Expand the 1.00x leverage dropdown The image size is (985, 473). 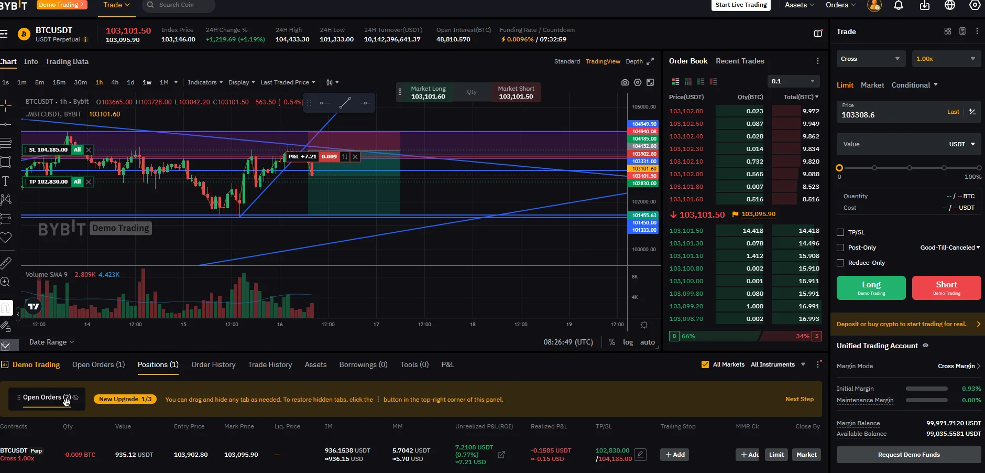(x=946, y=59)
